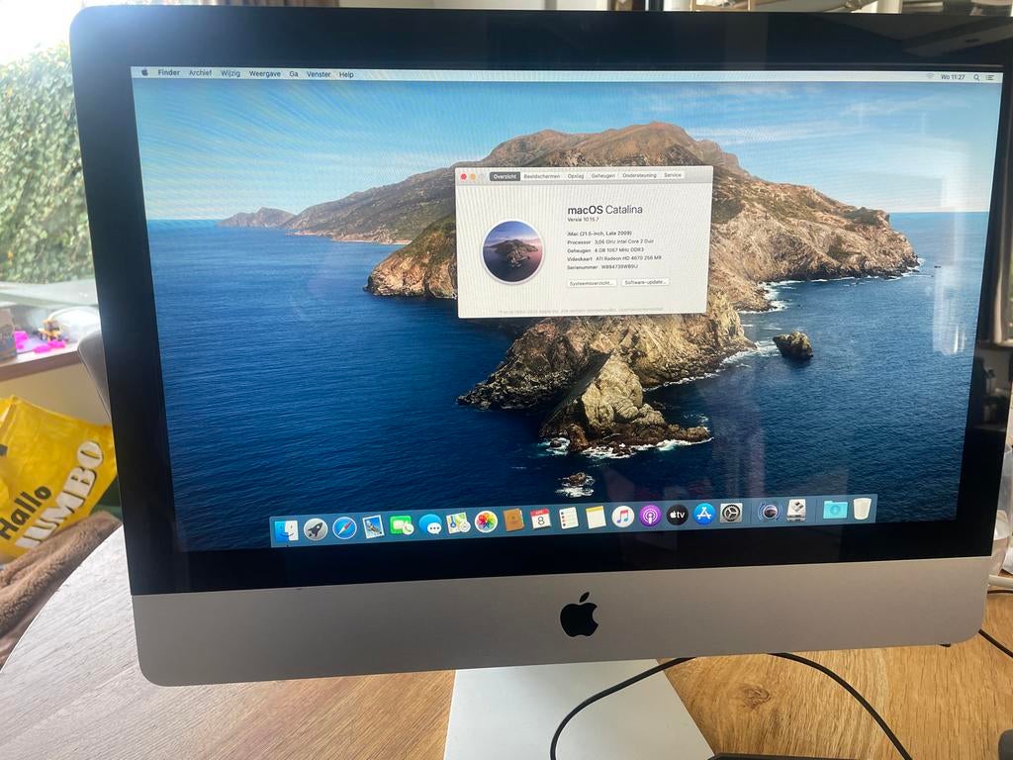Open Photos colorful flower icon
This screenshot has width=1013, height=760.
click(x=486, y=522)
